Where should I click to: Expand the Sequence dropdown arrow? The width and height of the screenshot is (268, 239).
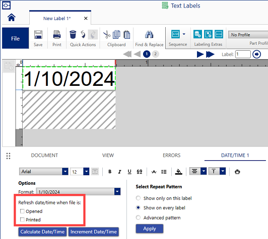(x=184, y=34)
